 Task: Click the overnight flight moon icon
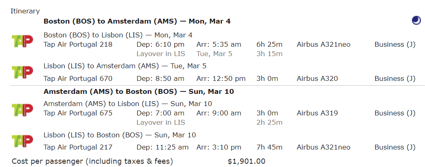[416, 20]
